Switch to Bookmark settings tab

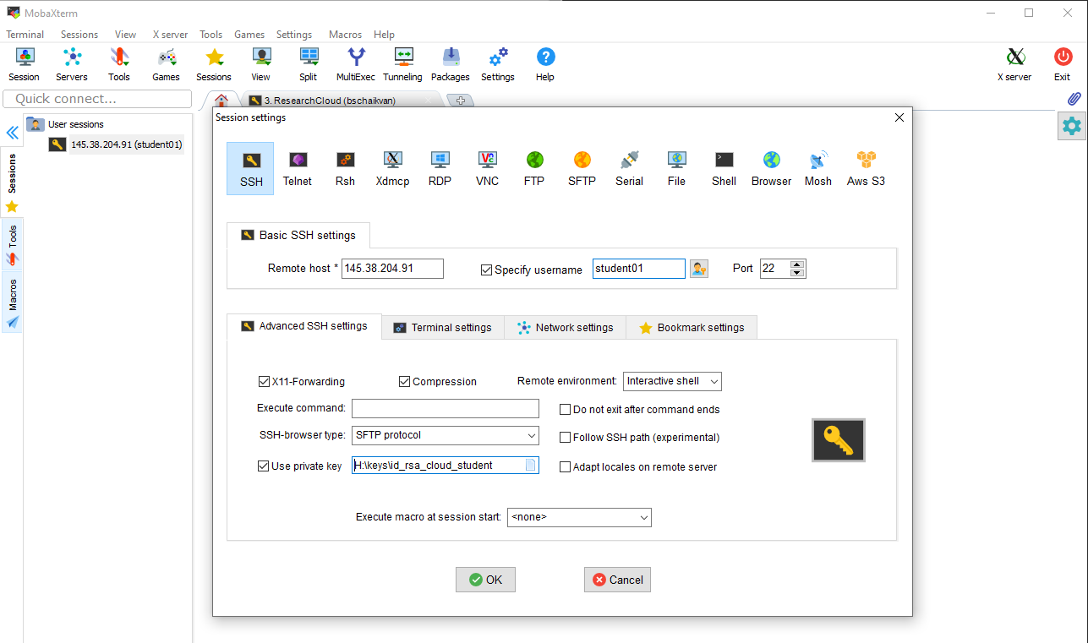point(692,328)
